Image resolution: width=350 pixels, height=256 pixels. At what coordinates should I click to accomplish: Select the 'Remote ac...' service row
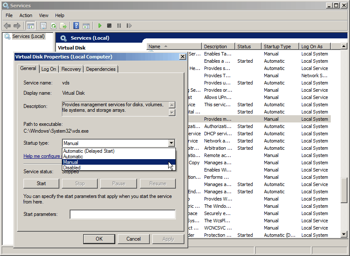point(259,155)
